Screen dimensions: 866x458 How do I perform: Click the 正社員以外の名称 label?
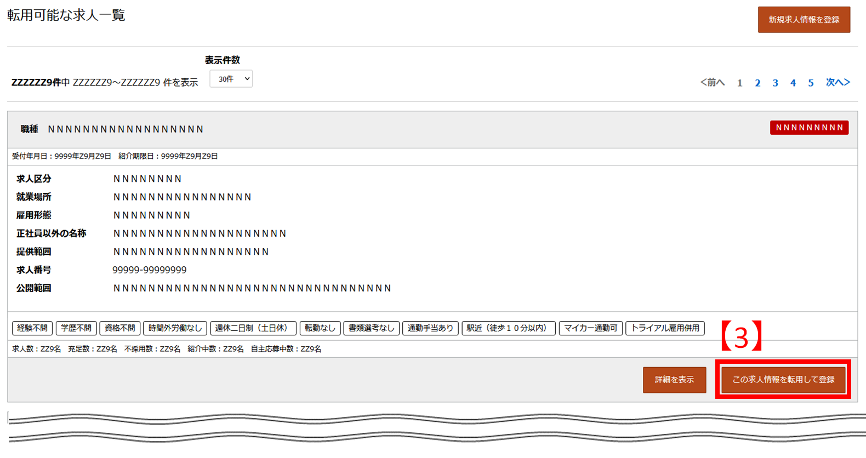(51, 233)
